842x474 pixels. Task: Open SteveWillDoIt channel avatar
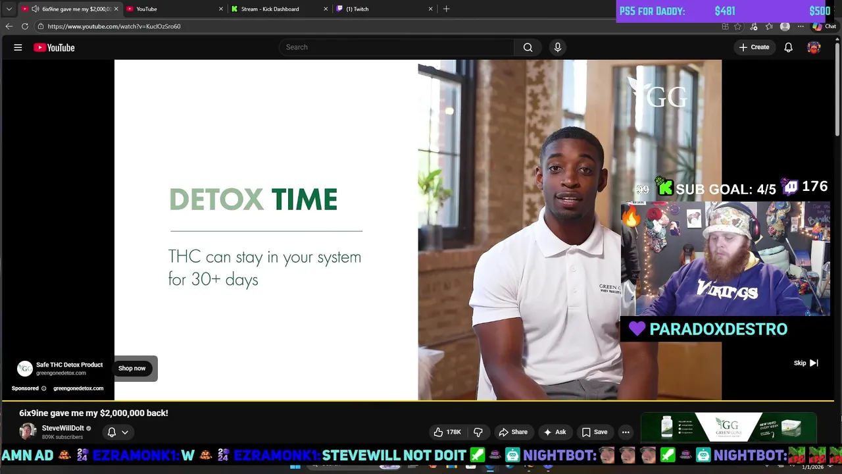(28, 432)
